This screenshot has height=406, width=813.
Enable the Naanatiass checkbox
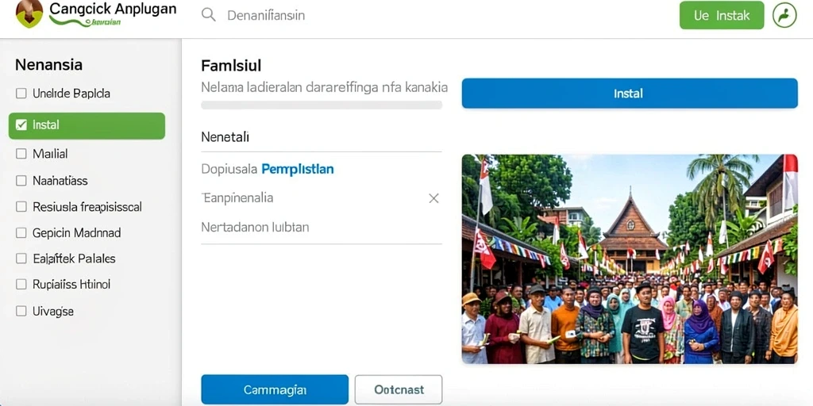coord(21,181)
